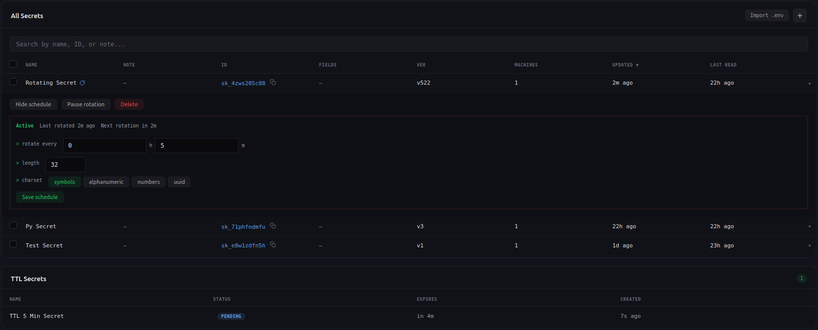
Task: Click the EXPIRES column header
Action: [427, 299]
